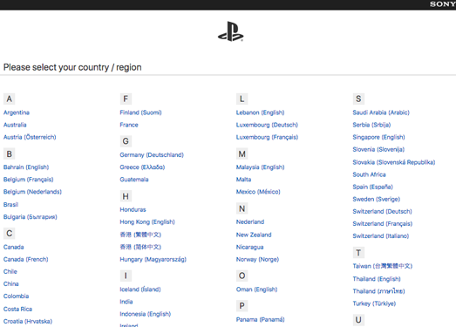Screen dimensions: 456x327
Task: Select Oman (English)
Action: click(257, 290)
